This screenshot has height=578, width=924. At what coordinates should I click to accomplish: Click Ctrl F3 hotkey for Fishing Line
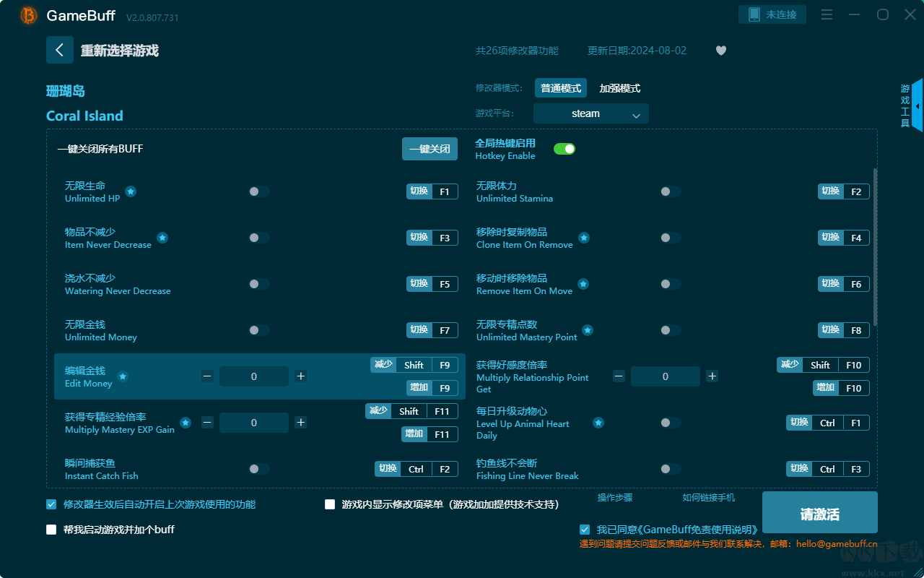pos(828,469)
